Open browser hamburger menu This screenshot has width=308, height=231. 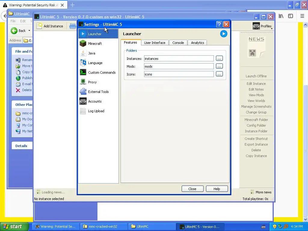point(302,16)
